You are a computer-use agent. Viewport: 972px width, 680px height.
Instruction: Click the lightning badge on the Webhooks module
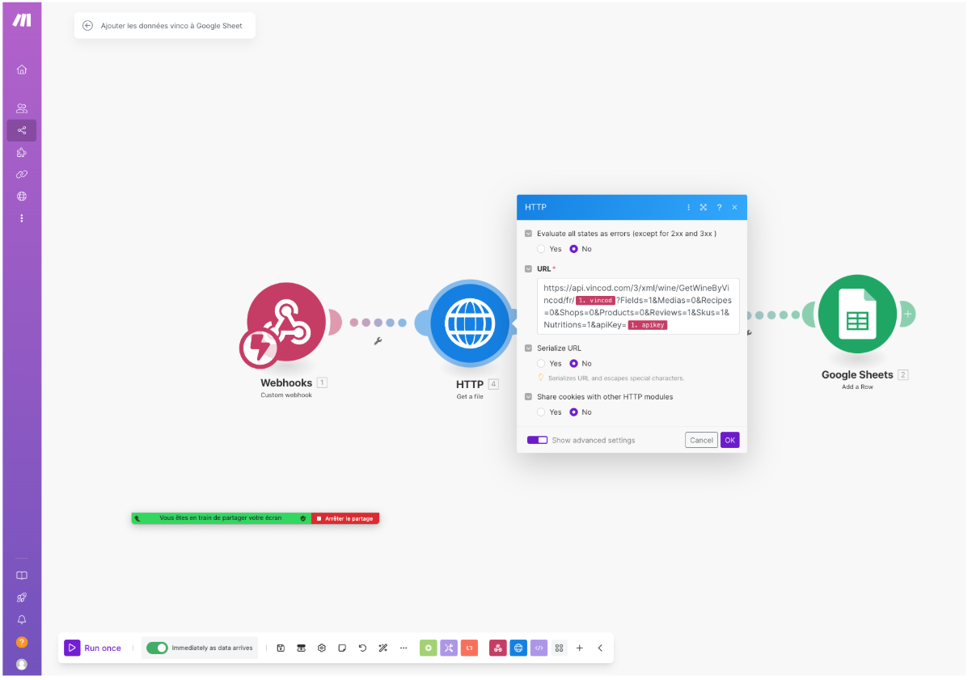(x=260, y=348)
